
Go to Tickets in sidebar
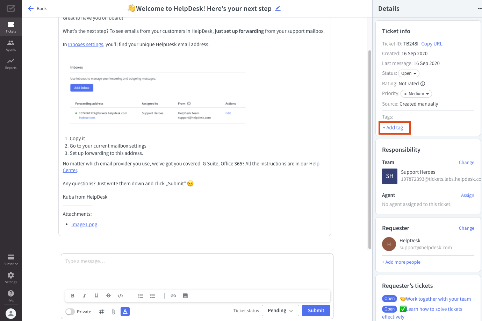pos(11,27)
